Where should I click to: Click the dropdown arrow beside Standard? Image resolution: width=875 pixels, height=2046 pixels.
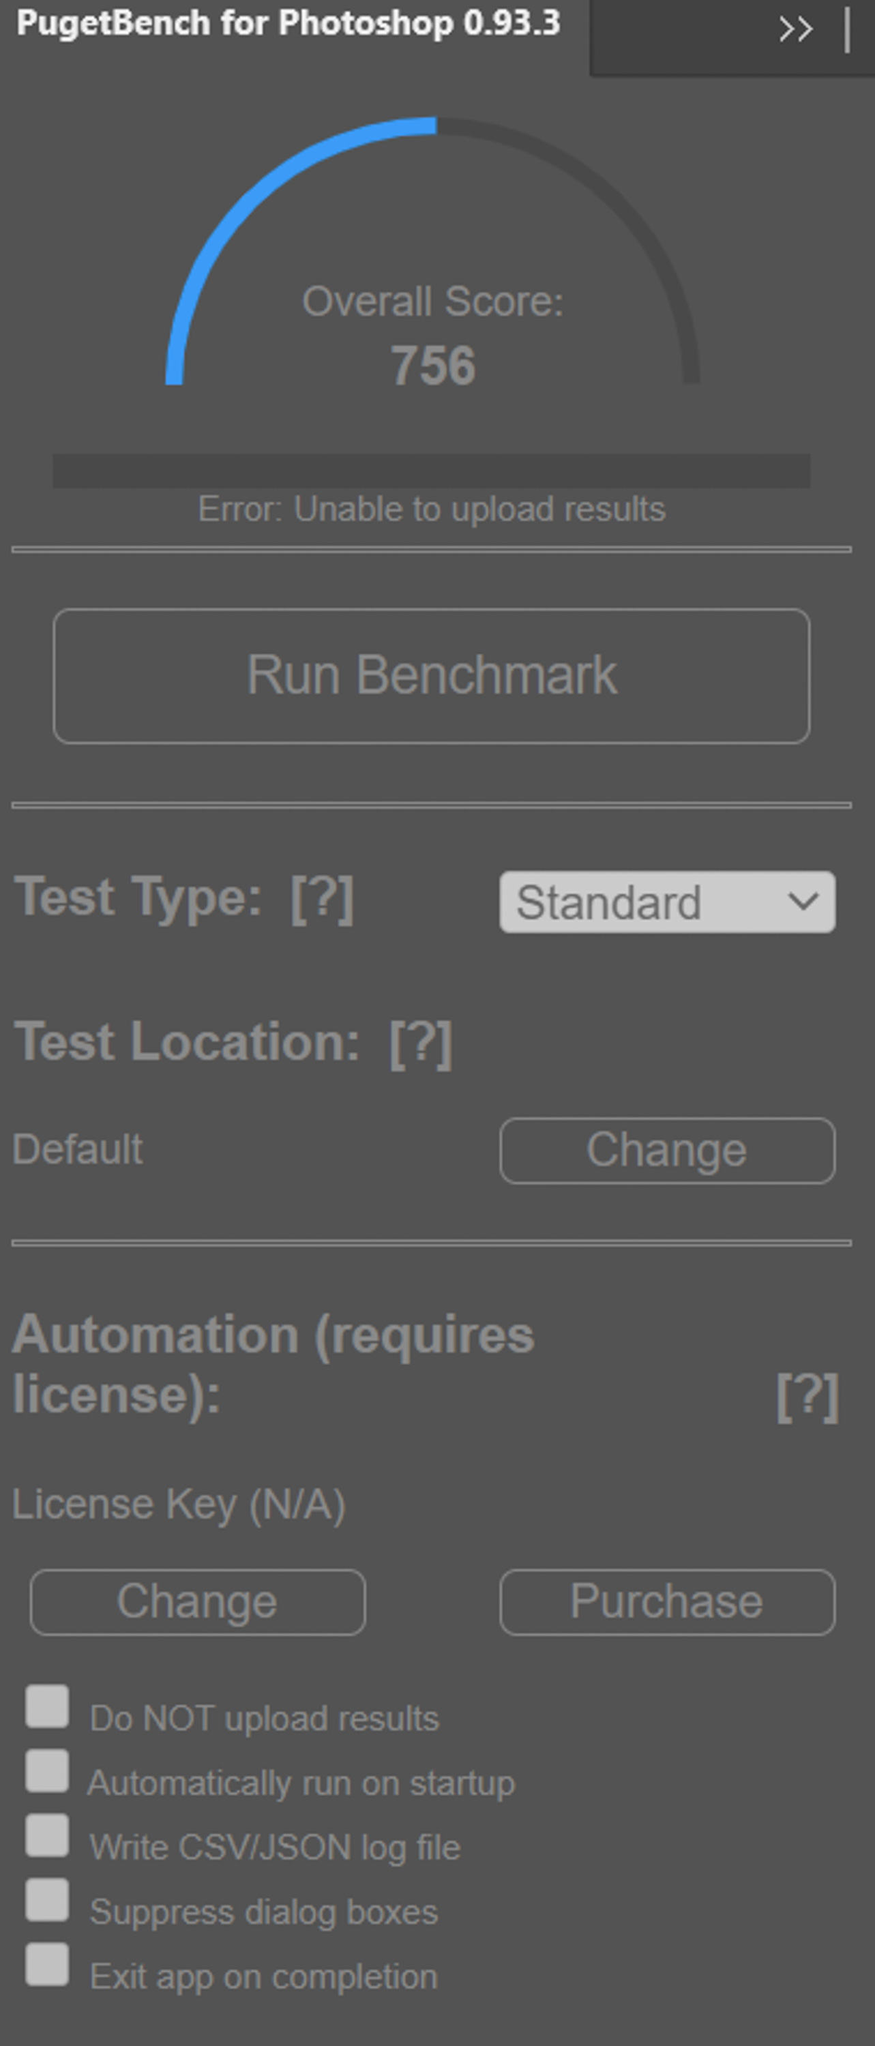pyautogui.click(x=803, y=902)
